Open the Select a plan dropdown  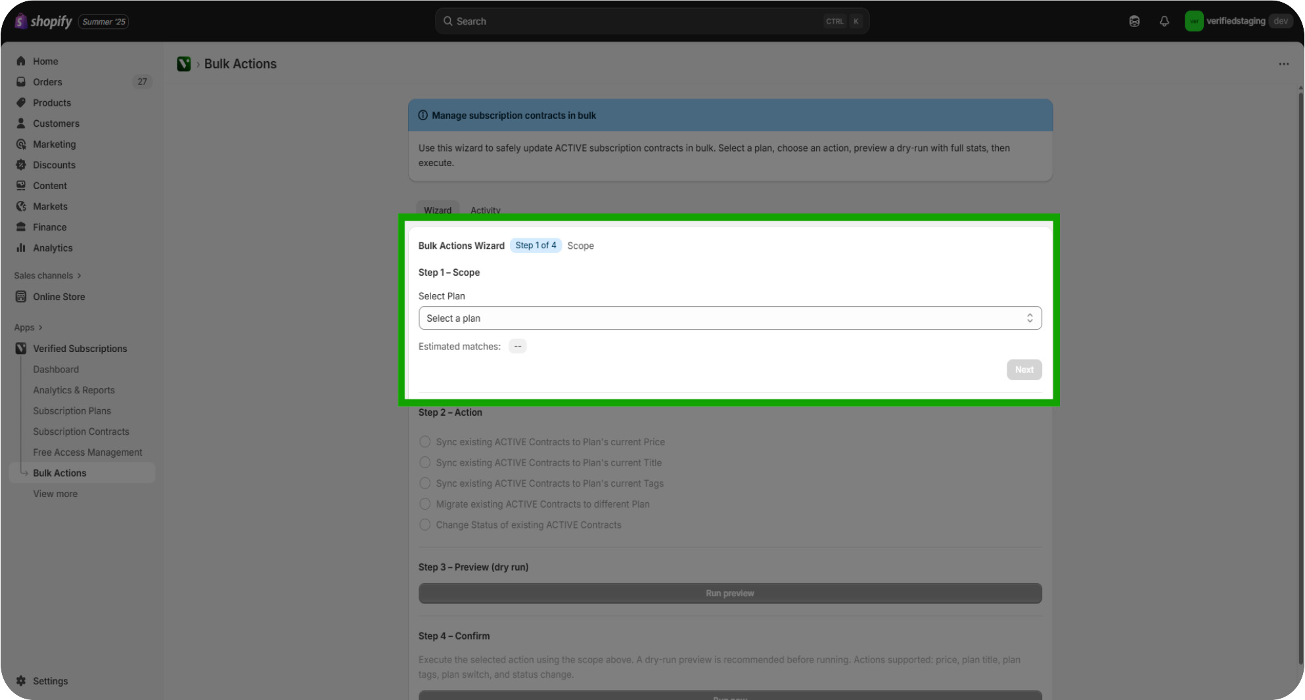(730, 318)
